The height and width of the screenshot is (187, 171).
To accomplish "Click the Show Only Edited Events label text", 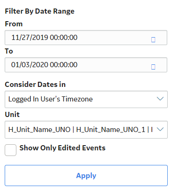I will (62, 148).
